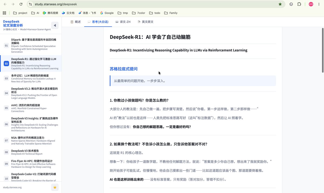324x193 pixels.
Task: Click the page vertical scrollbar
Action: [x=323, y=50]
